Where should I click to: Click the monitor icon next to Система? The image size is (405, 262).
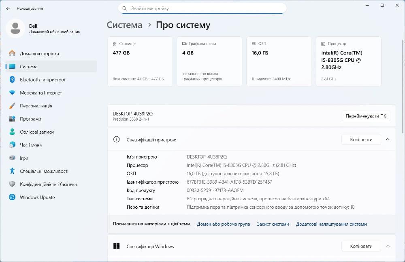pyautogui.click(x=12, y=66)
